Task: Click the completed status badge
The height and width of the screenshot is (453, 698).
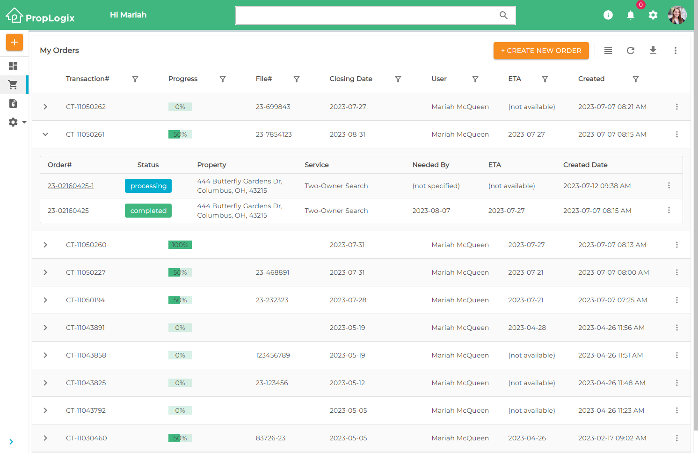Action: 148,211
